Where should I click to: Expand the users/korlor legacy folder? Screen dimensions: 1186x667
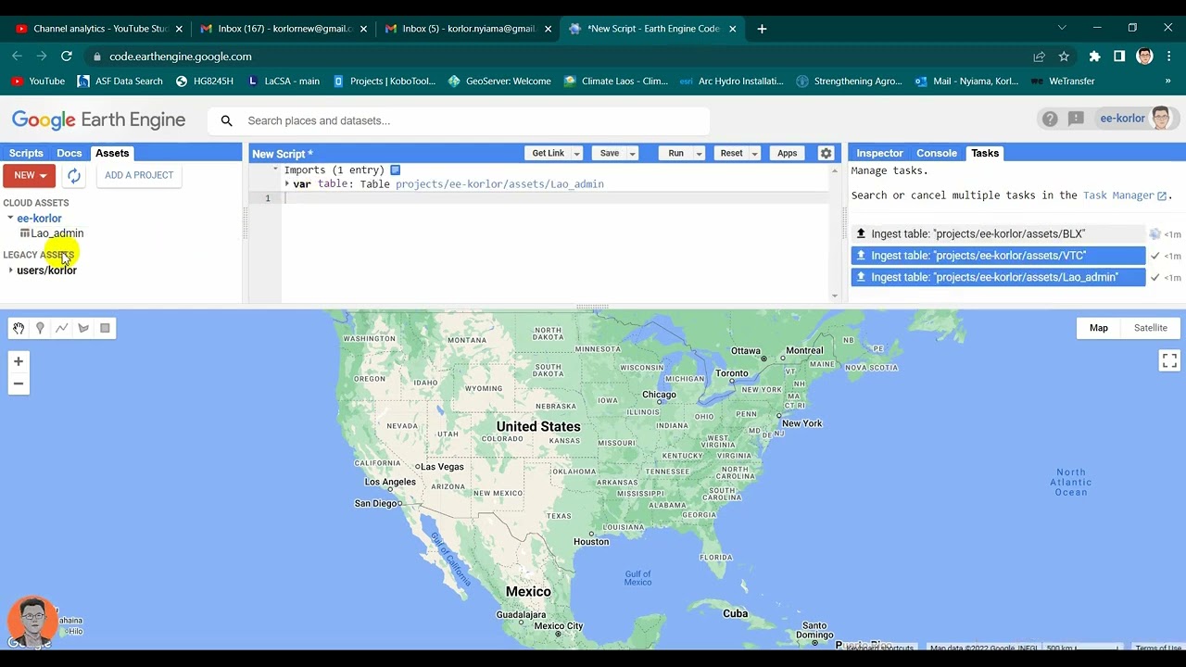pos(10,271)
